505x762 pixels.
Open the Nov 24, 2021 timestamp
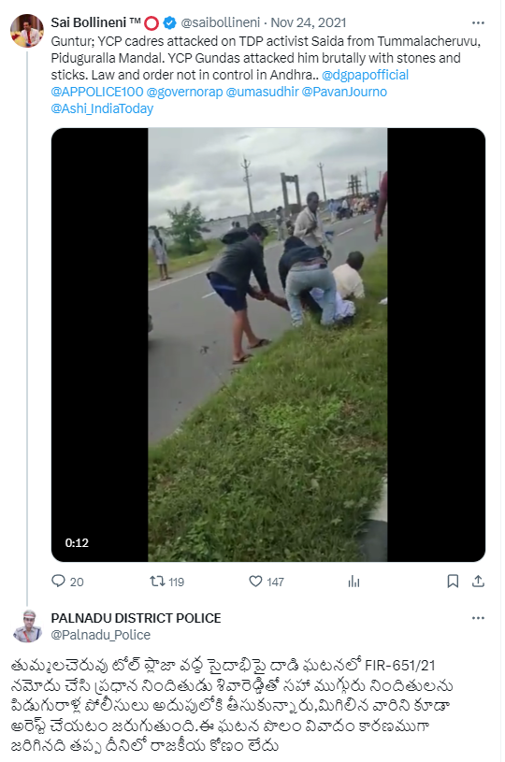coord(309,22)
